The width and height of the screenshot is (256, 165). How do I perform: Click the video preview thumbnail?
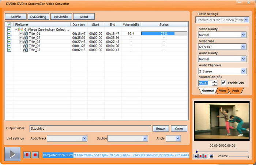coord(222,121)
